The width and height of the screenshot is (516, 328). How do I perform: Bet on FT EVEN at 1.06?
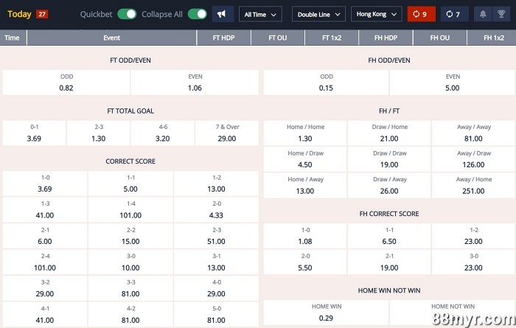pyautogui.click(x=195, y=83)
